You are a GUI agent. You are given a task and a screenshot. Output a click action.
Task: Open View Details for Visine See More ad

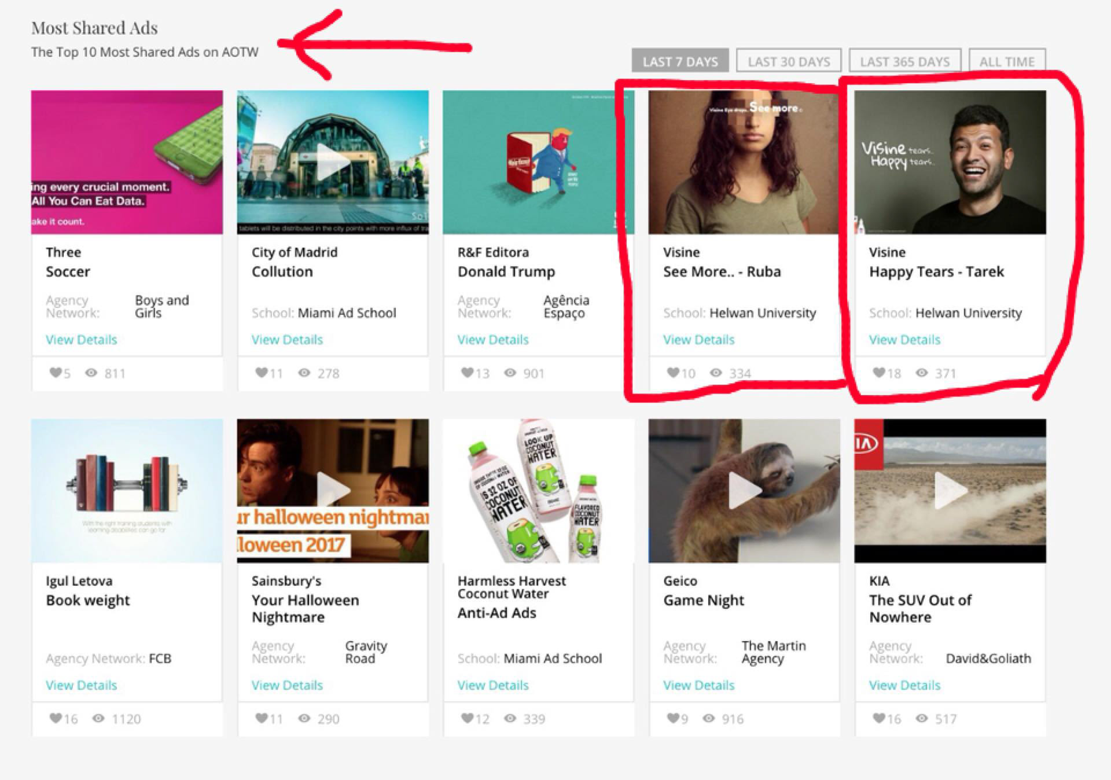coord(698,340)
